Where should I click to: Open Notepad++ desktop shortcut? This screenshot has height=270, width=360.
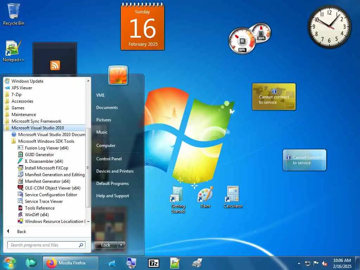(13, 51)
